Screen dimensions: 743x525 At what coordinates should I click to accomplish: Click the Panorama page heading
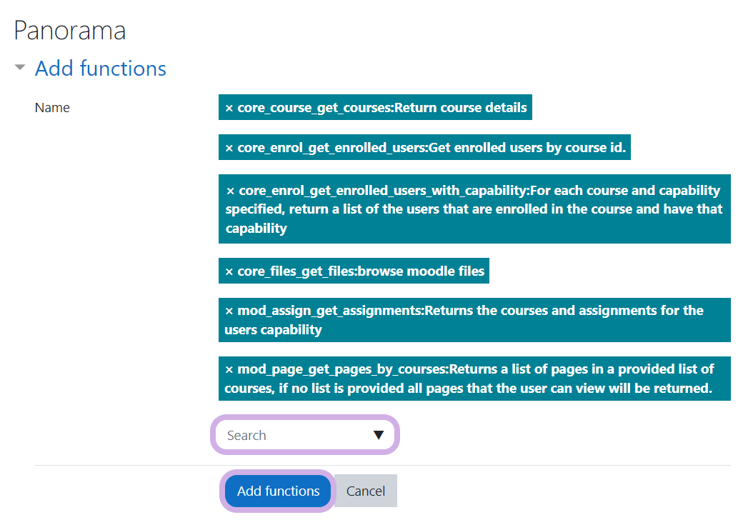click(x=70, y=31)
